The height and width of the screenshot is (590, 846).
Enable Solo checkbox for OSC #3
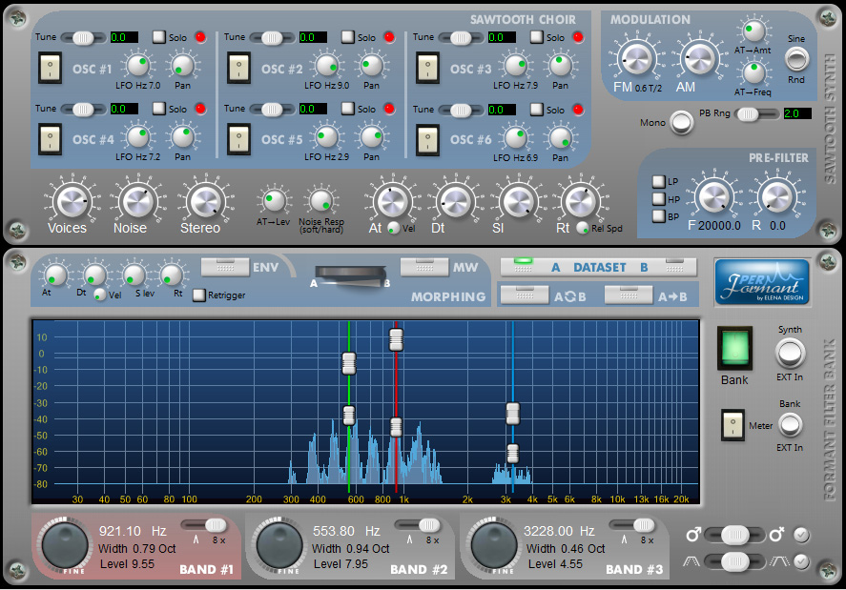536,36
